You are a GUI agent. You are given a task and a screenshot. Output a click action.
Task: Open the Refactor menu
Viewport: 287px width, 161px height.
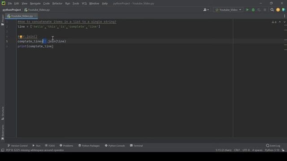pyautogui.click(x=57, y=4)
